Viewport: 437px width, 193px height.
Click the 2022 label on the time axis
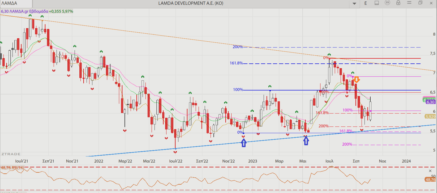point(98,161)
